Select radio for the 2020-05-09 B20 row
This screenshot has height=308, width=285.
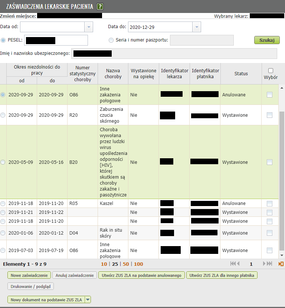3,162
